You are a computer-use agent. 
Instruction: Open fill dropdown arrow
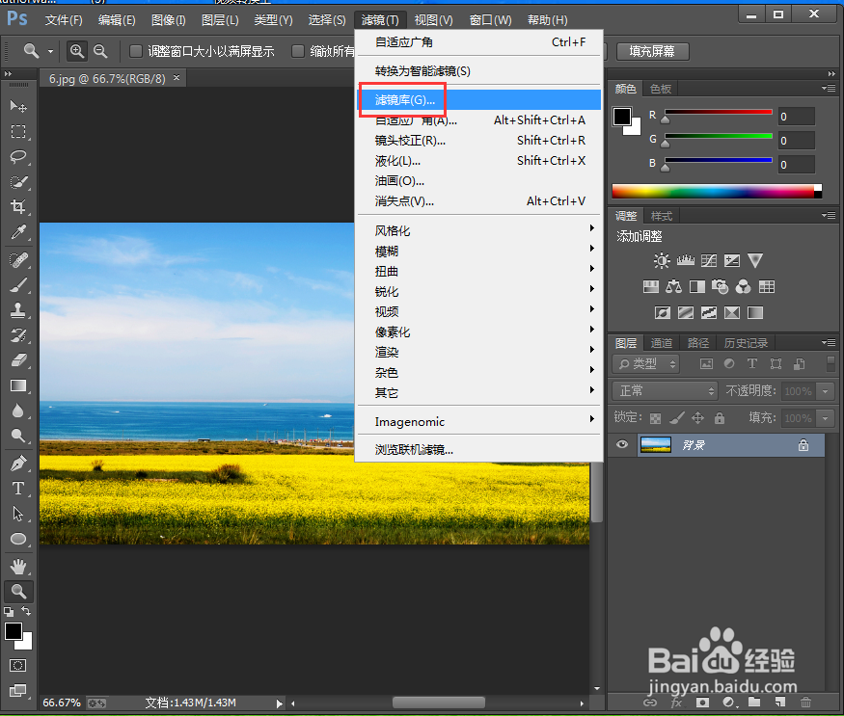tap(825, 418)
